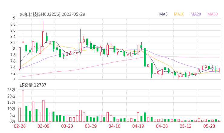Image resolution: width=224 pixels, height=133 pixels.
Task: Click the 02-28 date axis label
Action: click(19, 126)
